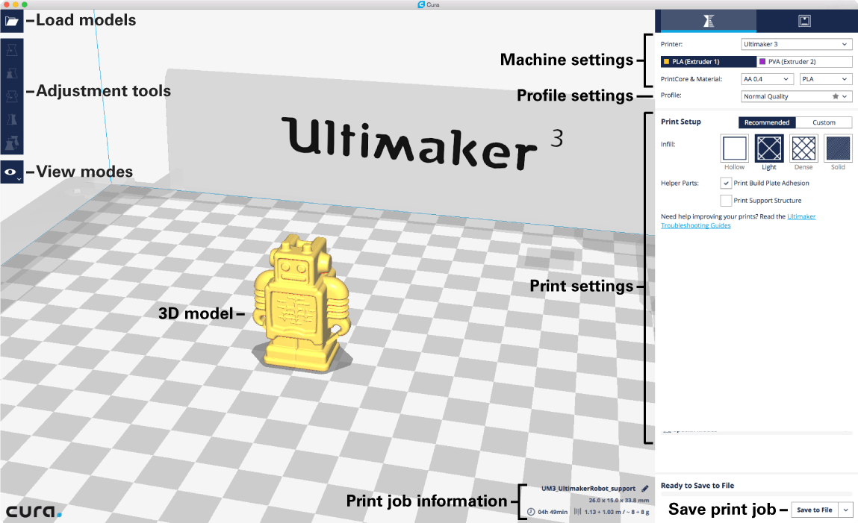Enable Print Support Structure checkbox

pos(726,201)
